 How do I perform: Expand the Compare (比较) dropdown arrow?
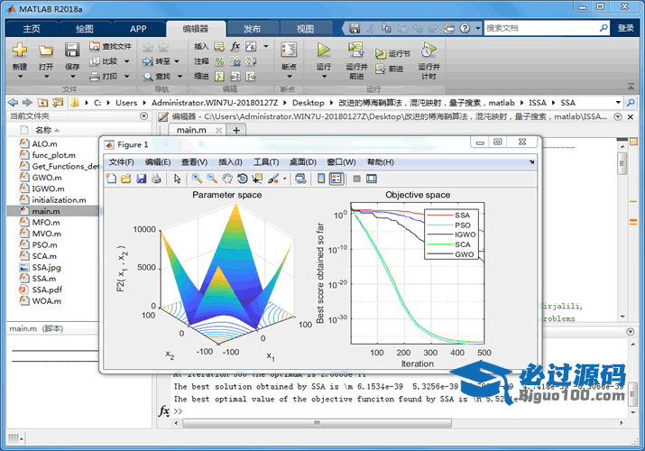[126, 61]
